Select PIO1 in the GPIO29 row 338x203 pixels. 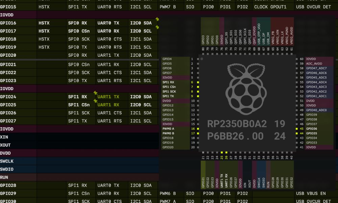tap(225, 194)
